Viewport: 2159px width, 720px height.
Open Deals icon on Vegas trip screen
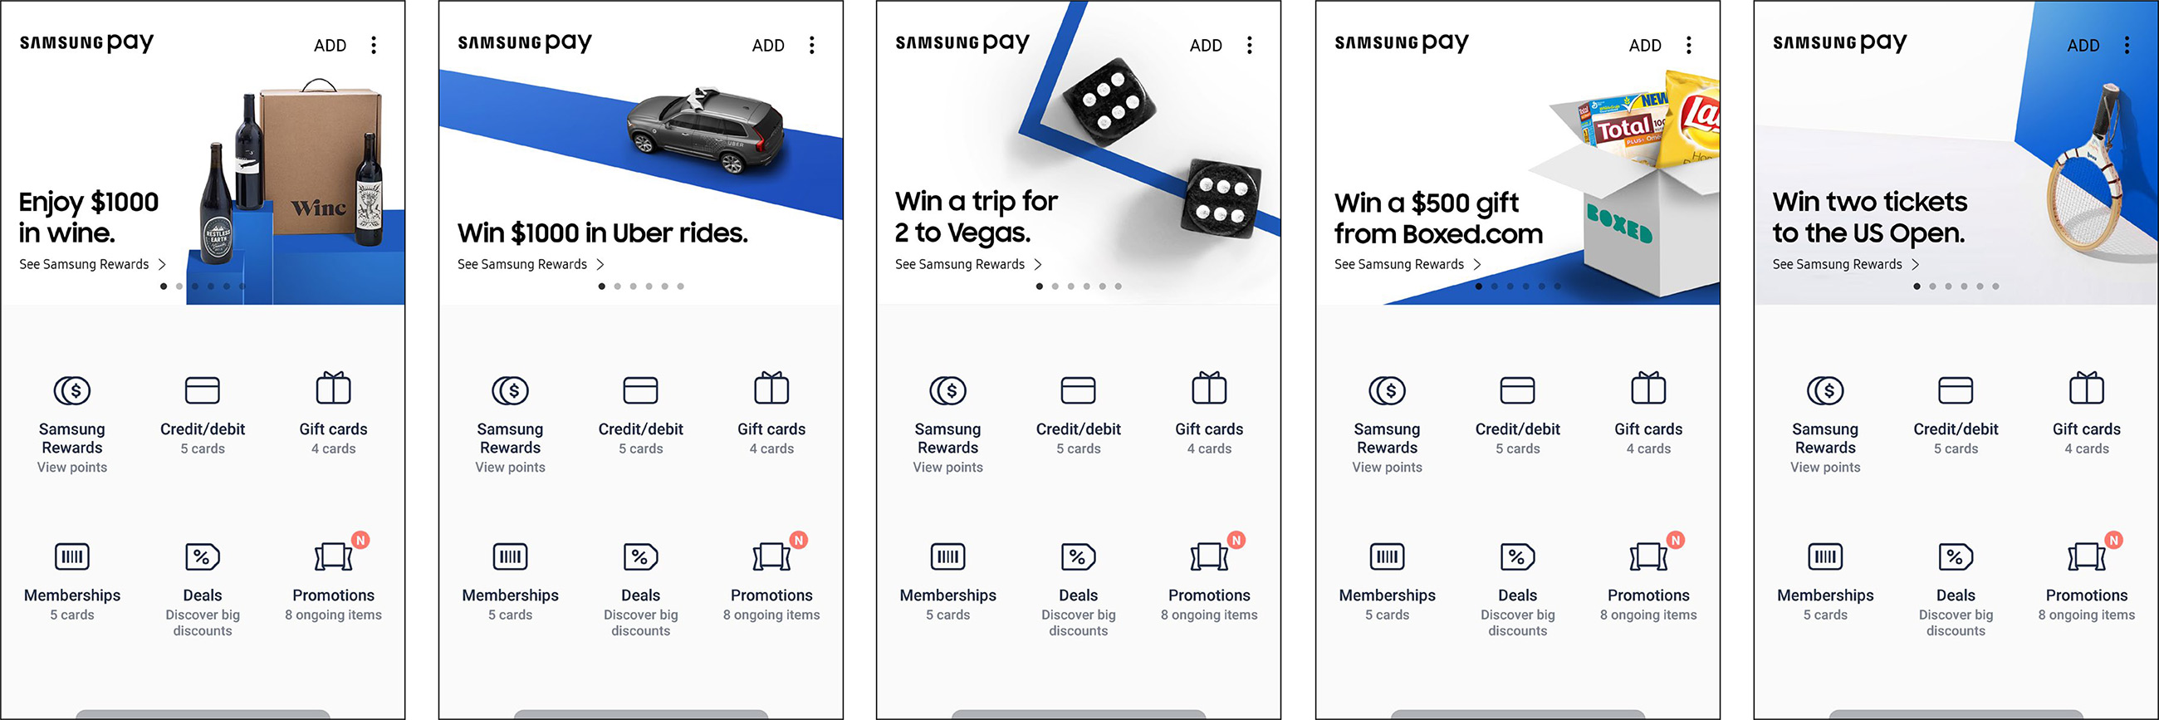tap(1078, 556)
